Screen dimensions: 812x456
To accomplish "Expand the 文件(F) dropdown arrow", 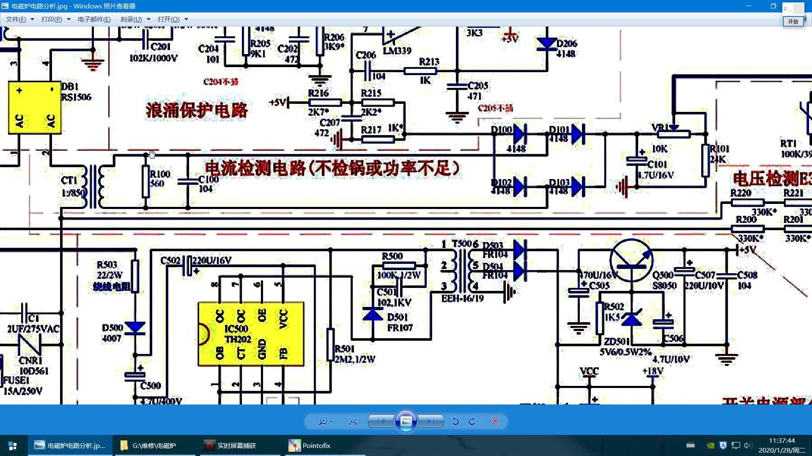I will tap(32, 19).
